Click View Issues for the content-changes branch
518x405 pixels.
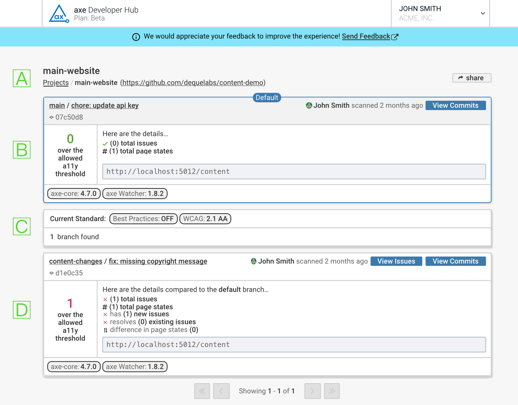(x=396, y=261)
